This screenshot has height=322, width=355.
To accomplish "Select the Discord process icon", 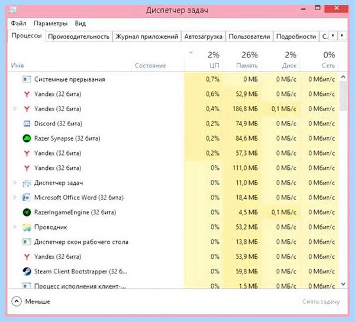I will pyautogui.click(x=27, y=124).
